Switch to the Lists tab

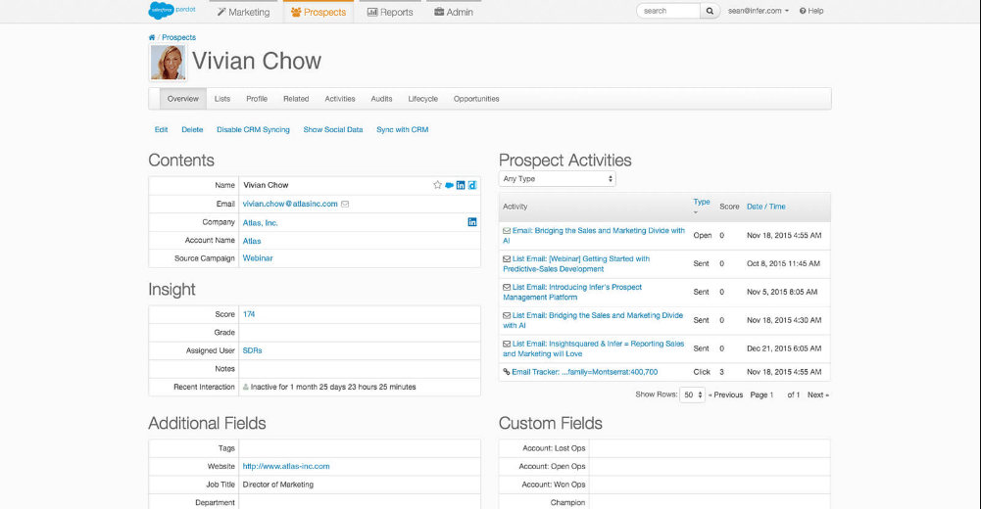[222, 99]
